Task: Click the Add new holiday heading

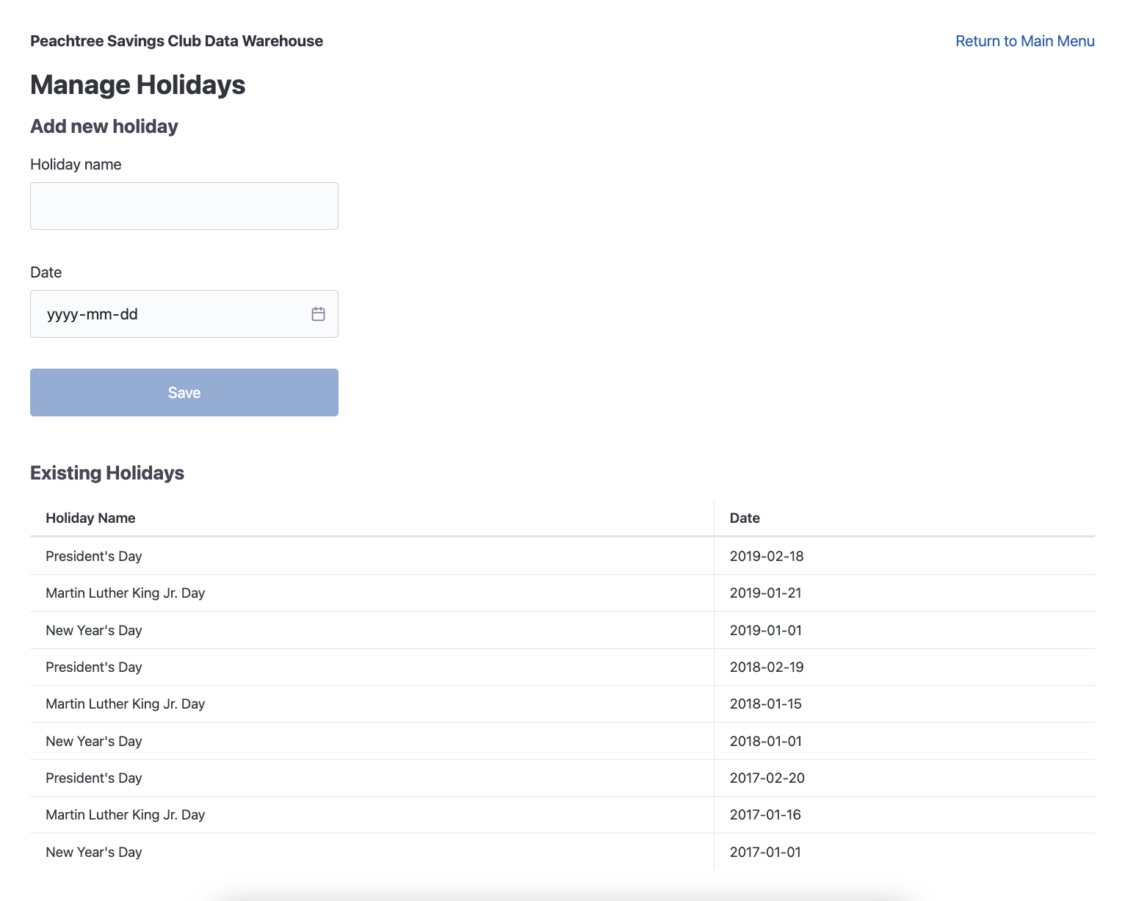Action: 104,126
